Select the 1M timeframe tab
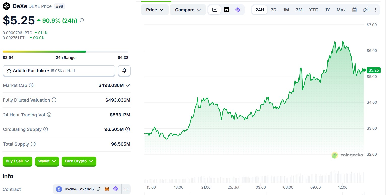This screenshot has width=386, height=195. point(286,10)
